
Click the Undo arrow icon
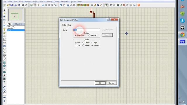coord(61,5)
